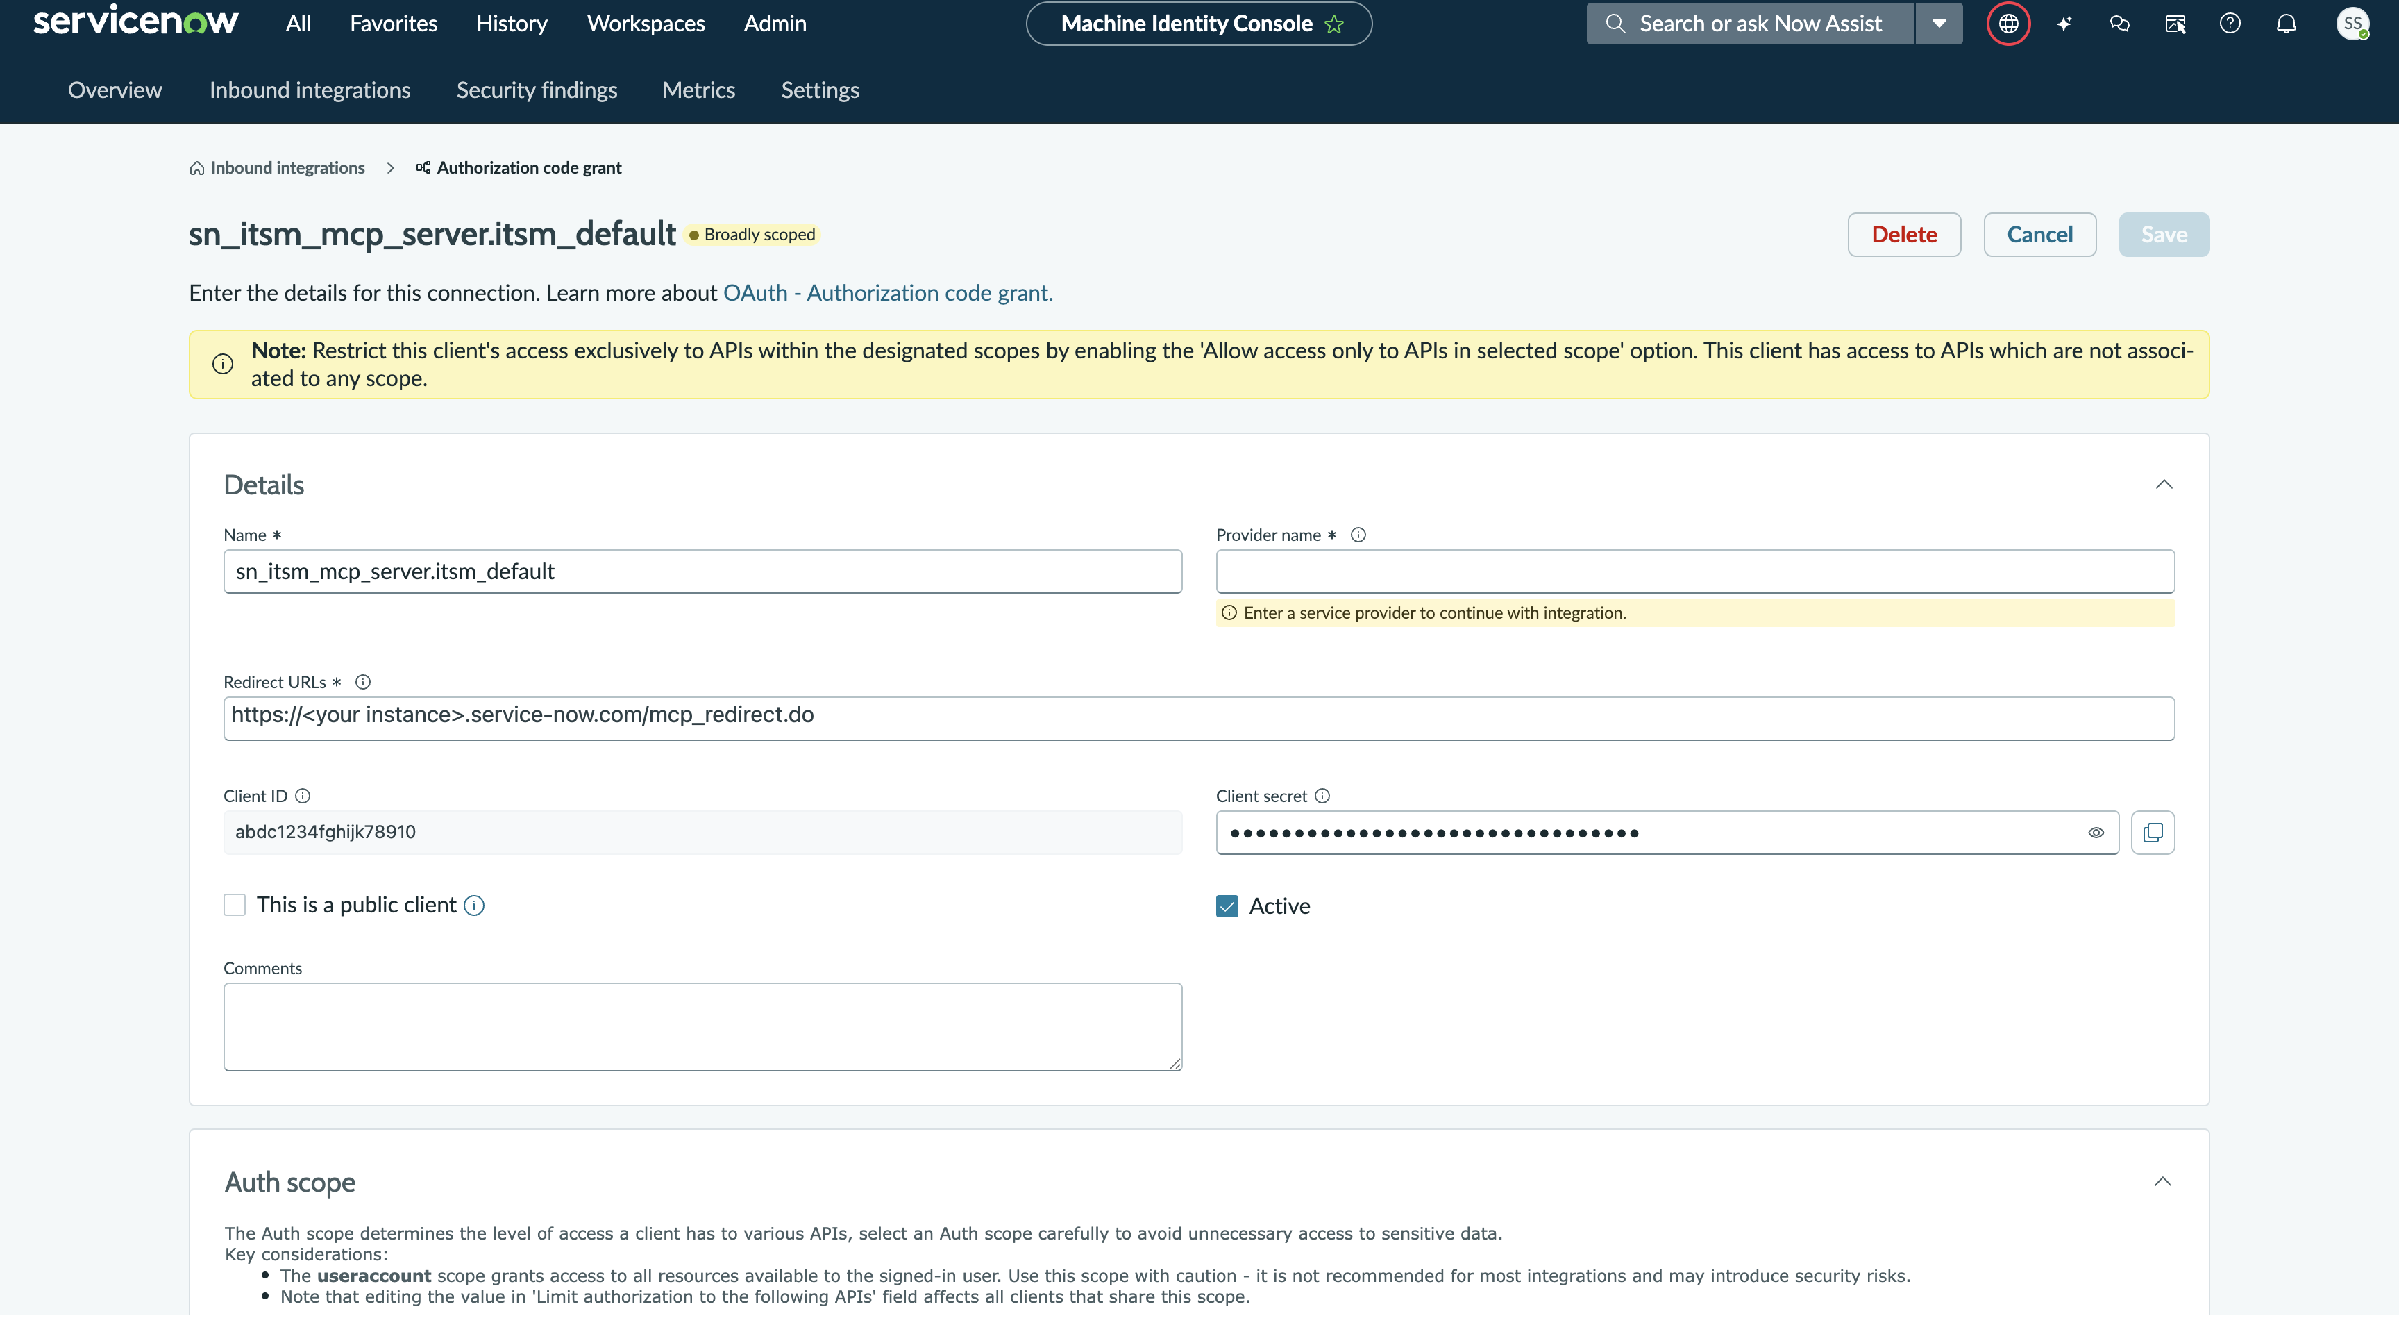
Task: Copy the client secret to clipboard
Action: [2153, 834]
